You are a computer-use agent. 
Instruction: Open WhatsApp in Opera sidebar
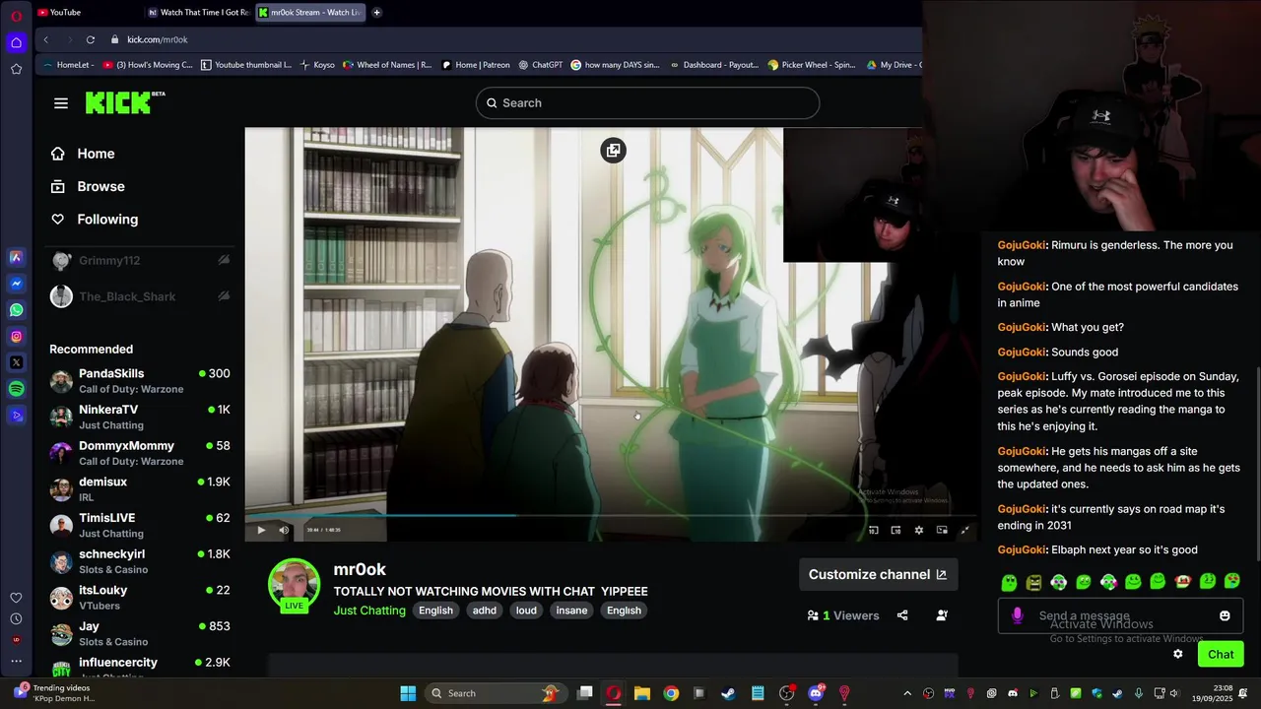click(17, 310)
